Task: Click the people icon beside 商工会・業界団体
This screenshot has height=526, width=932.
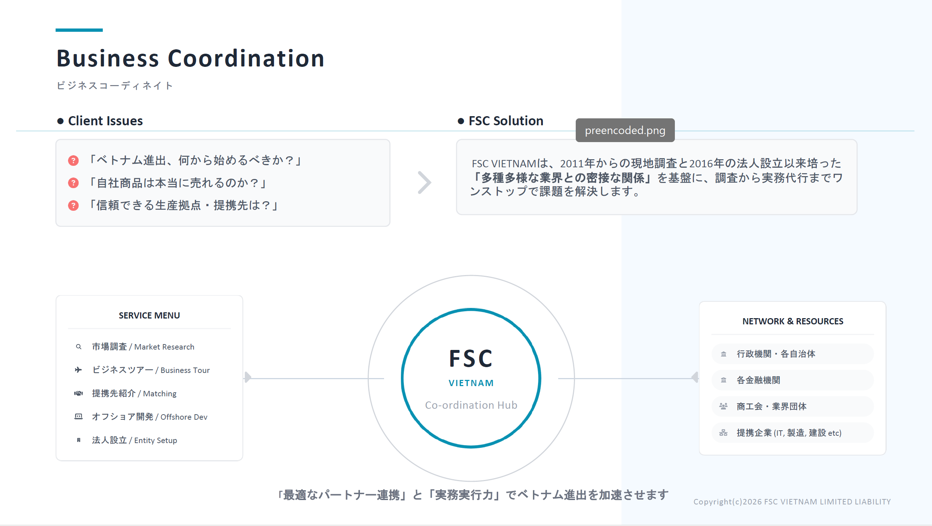Action: 723,406
